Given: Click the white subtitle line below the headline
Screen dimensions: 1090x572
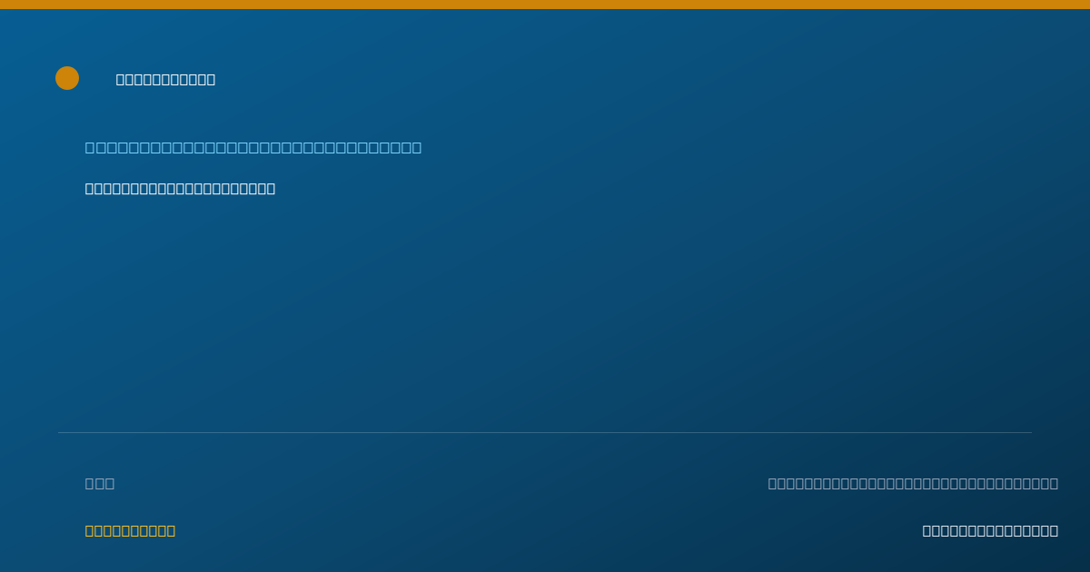Looking at the screenshot, I should 180,188.
